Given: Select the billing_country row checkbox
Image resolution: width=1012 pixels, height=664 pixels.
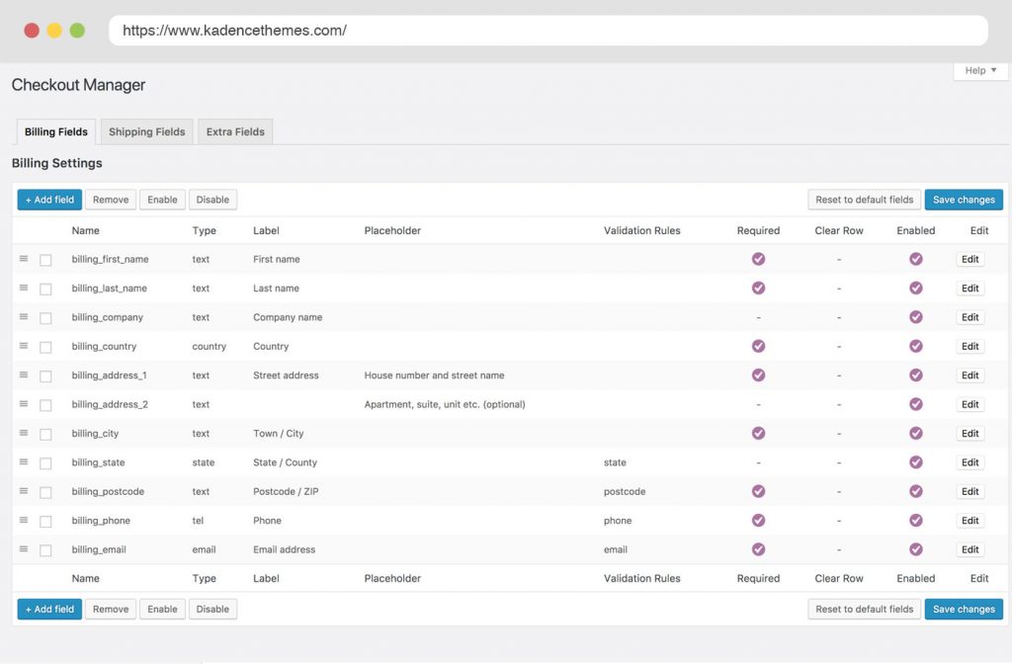Looking at the screenshot, I should coord(45,347).
